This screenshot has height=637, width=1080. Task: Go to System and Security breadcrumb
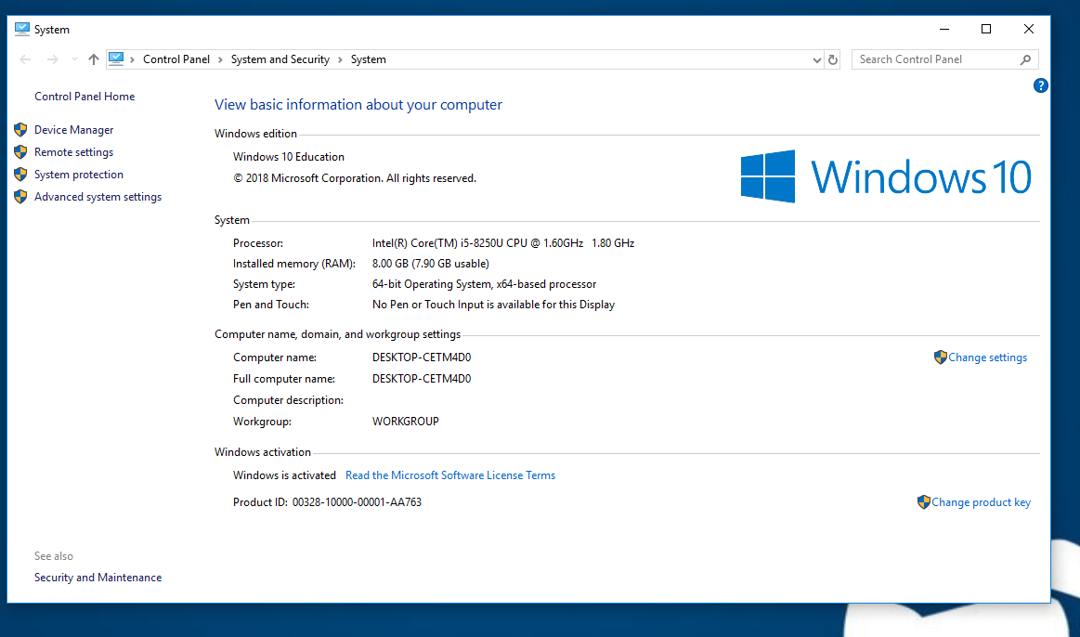pos(280,59)
